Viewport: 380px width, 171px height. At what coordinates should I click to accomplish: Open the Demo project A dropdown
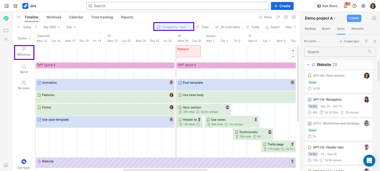(x=321, y=18)
